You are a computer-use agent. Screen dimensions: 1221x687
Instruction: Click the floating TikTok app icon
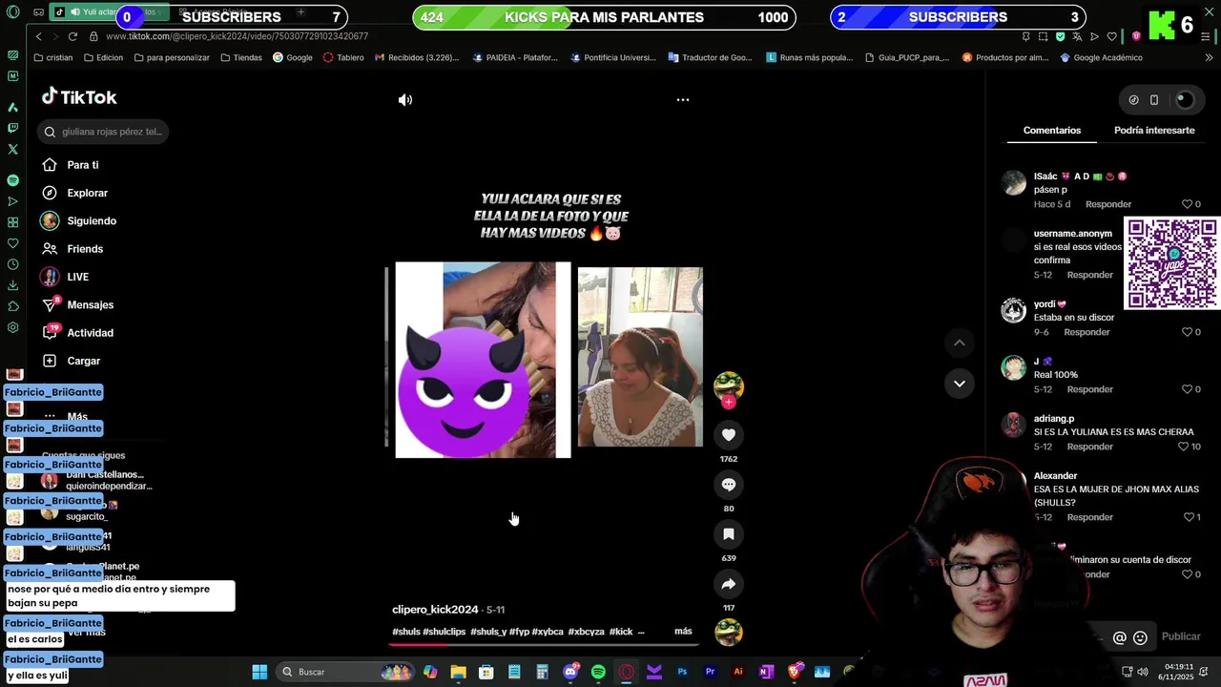click(1133, 100)
